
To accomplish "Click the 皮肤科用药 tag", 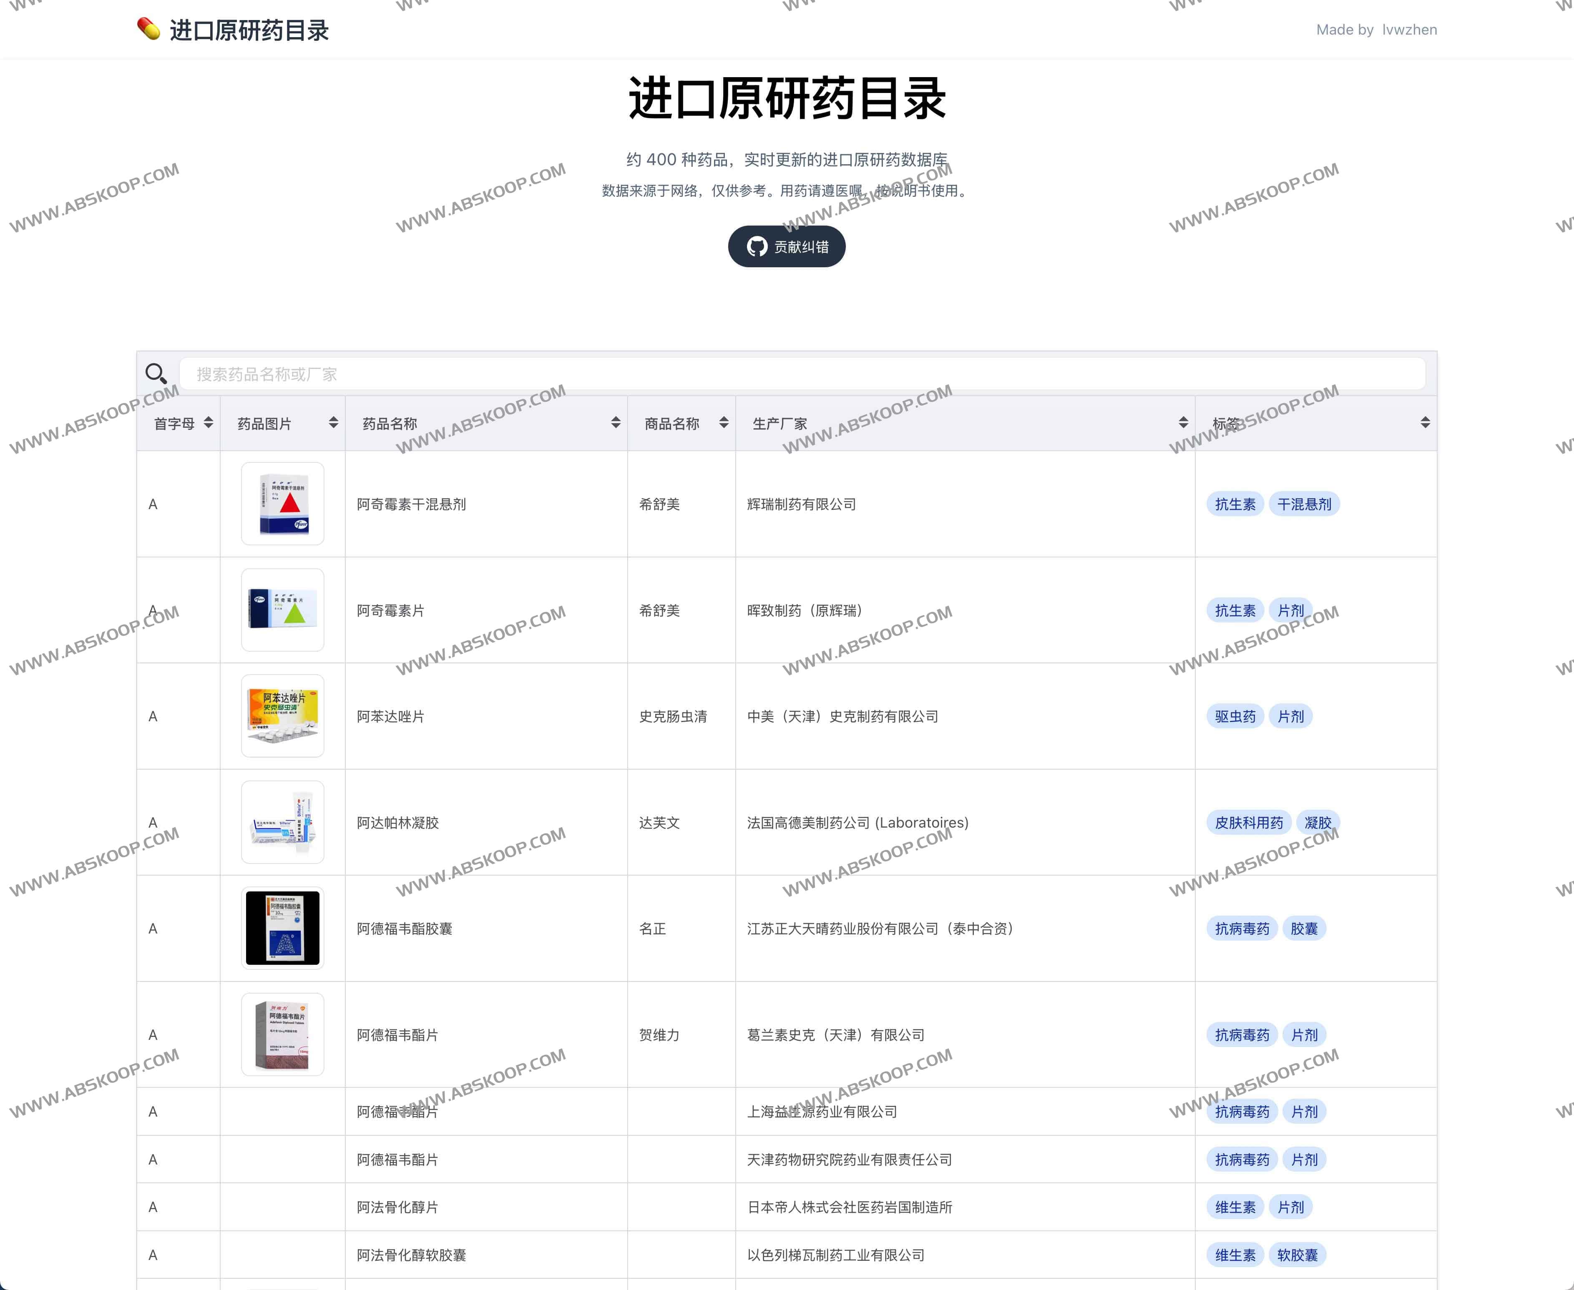I will pyautogui.click(x=1249, y=823).
